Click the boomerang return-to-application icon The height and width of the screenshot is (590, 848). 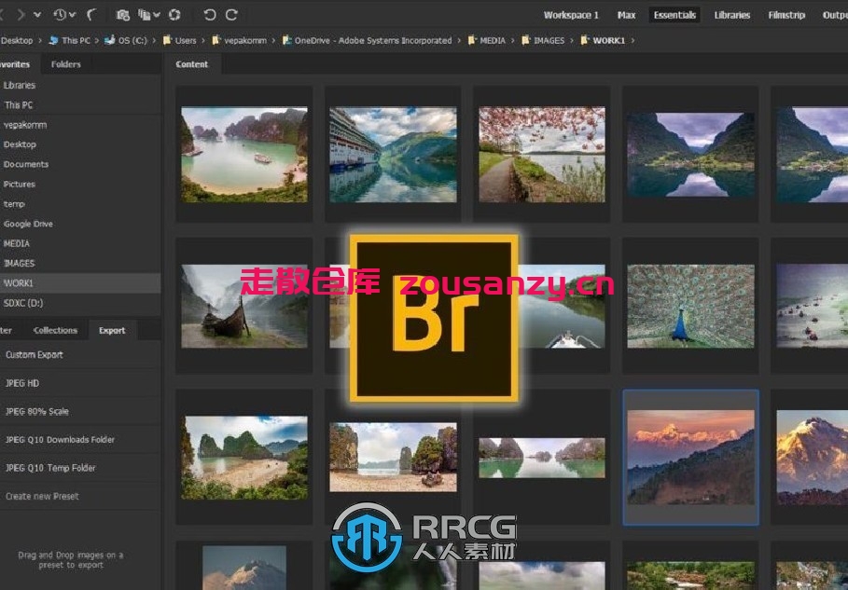tap(92, 15)
